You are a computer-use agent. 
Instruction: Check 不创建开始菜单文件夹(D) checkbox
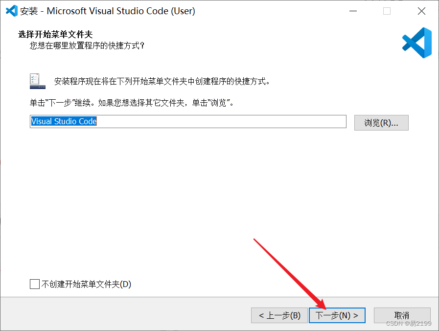tap(35, 284)
